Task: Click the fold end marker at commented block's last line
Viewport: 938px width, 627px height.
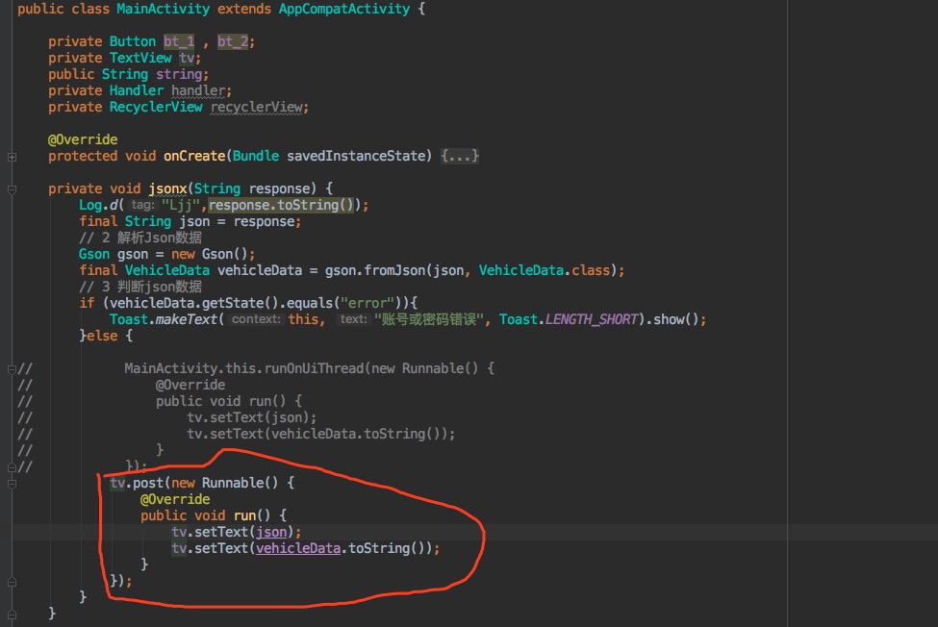Action: (11, 466)
